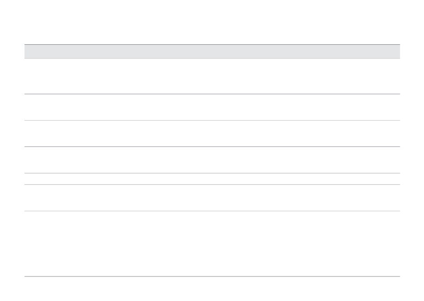
Task: Select the fourth empty table row
Action: click(x=212, y=160)
